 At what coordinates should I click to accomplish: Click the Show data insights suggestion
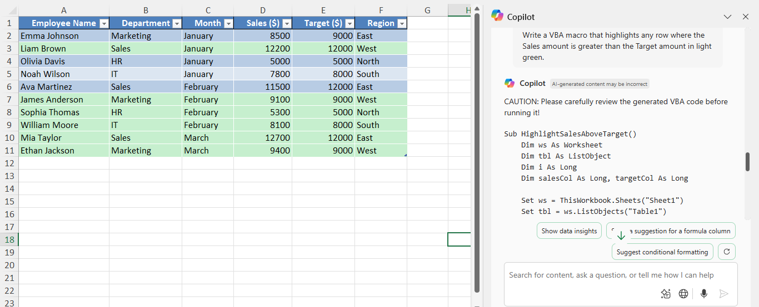pos(569,231)
